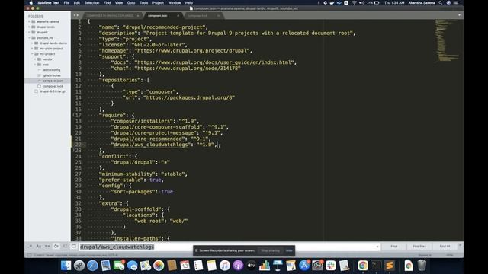Open the File menu
Viewport: 488px width, 274px height.
tap(66, 2)
